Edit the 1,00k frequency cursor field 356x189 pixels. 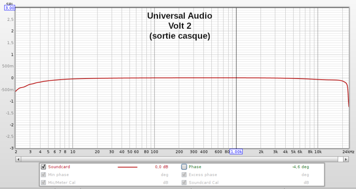(236, 152)
